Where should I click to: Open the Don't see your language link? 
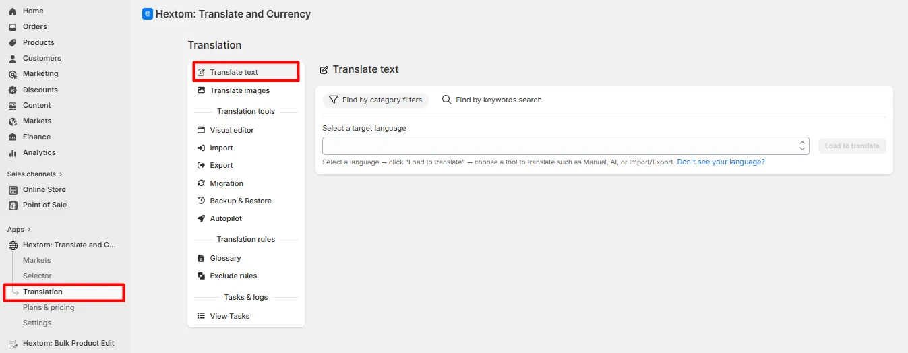721,162
